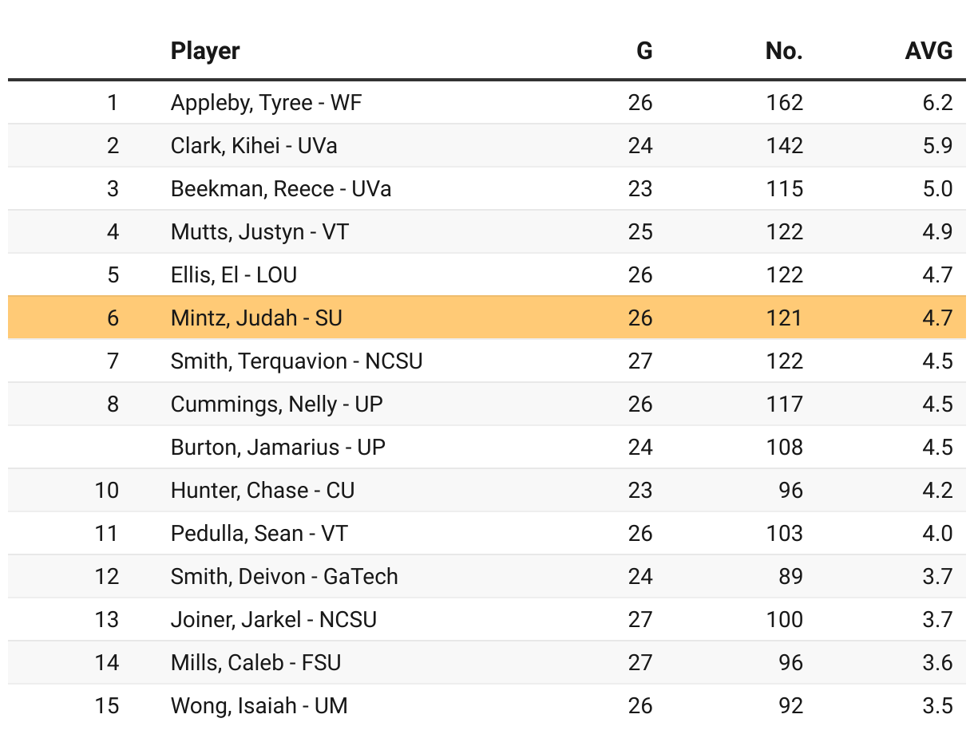The width and height of the screenshot is (974, 734).
Task: Click Smith, Terquavion - NCSU name
Action: tap(296, 361)
